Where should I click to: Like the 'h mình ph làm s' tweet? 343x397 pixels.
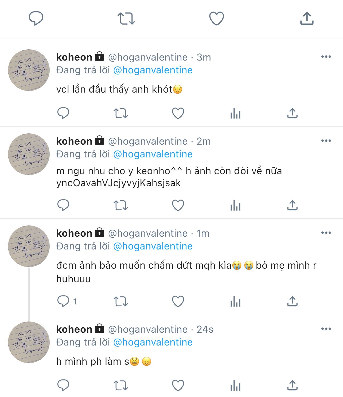[x=178, y=386]
